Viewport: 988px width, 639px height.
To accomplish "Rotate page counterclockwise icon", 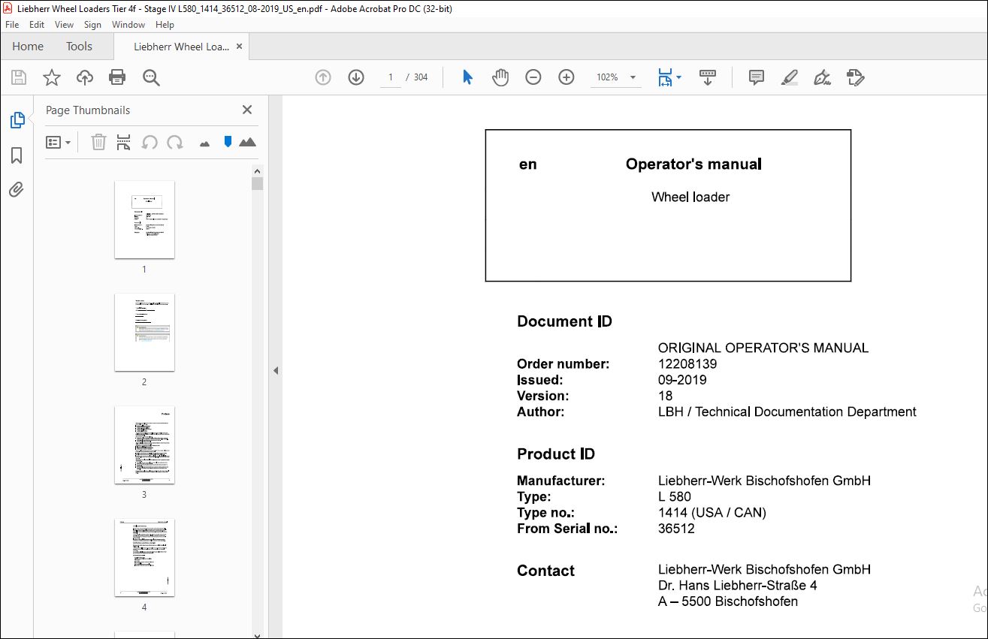I will [150, 142].
